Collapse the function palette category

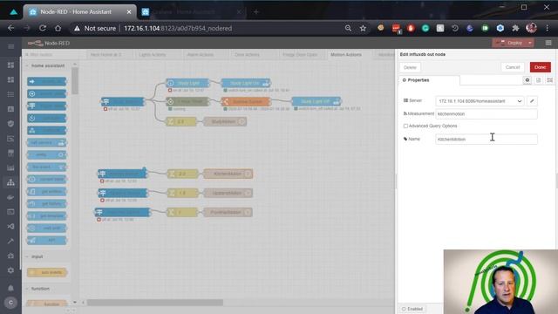[x=40, y=289]
